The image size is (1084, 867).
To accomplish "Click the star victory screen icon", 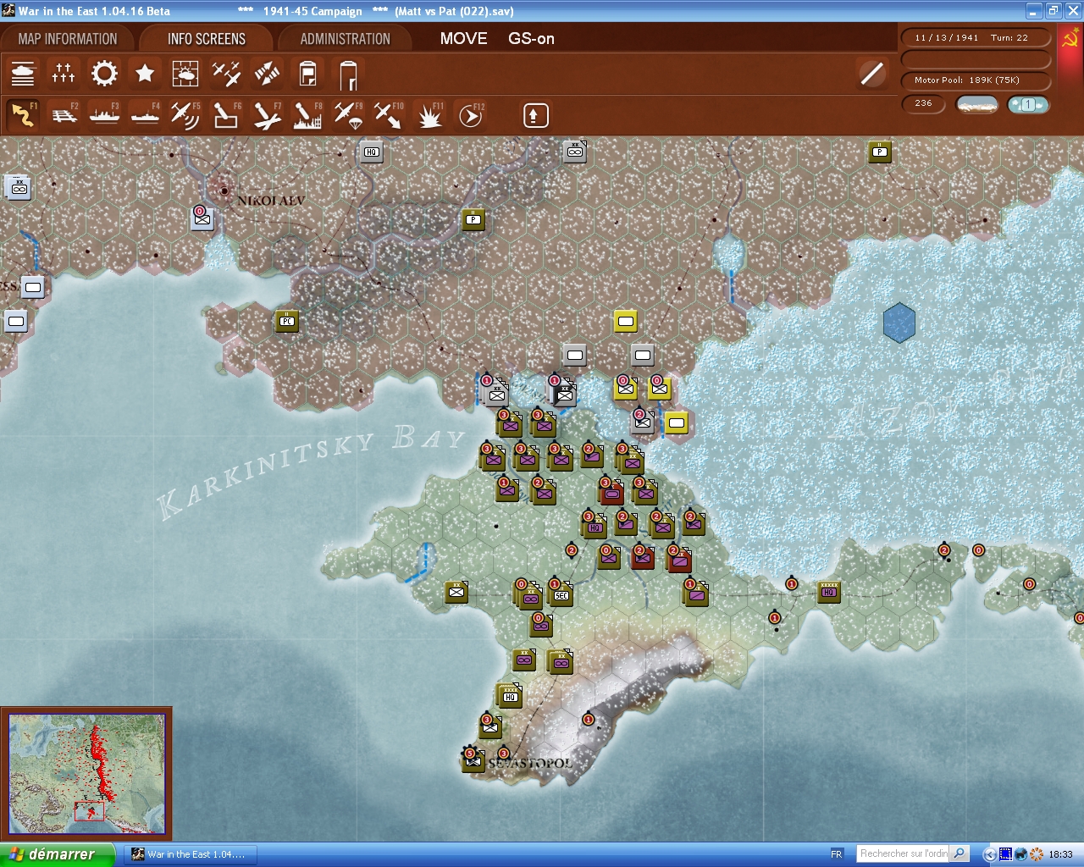I will (145, 74).
